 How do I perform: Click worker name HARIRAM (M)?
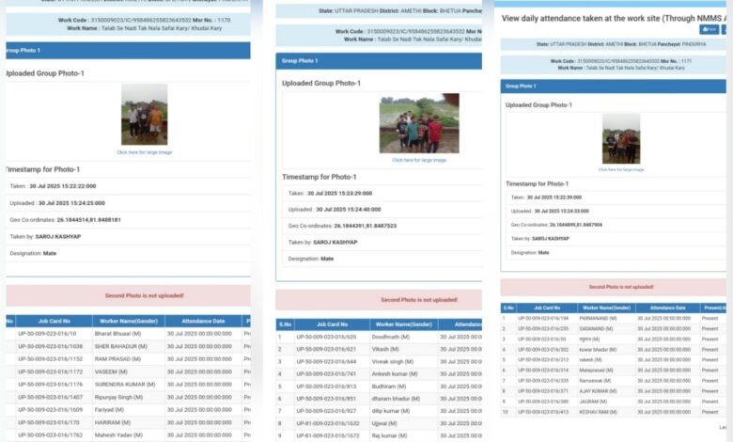[x=111, y=422]
